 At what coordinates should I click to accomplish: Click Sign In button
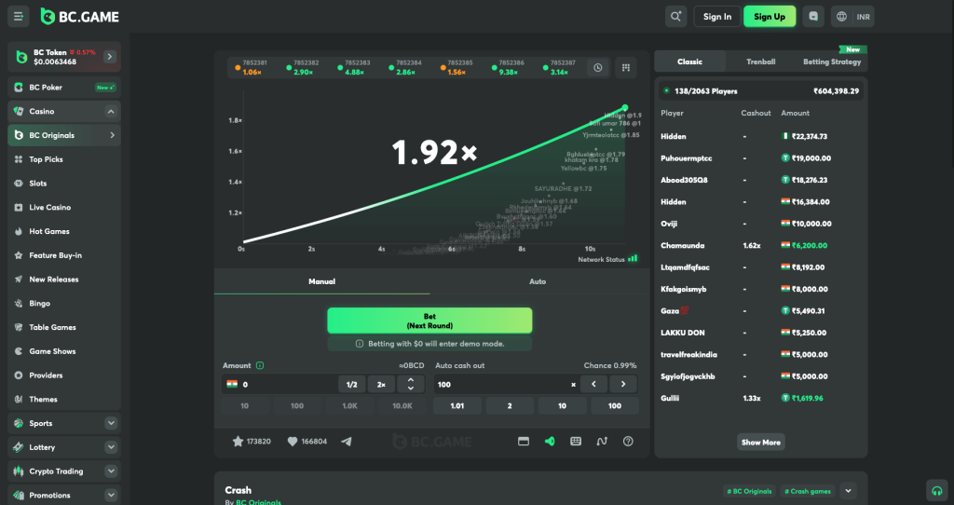click(717, 17)
